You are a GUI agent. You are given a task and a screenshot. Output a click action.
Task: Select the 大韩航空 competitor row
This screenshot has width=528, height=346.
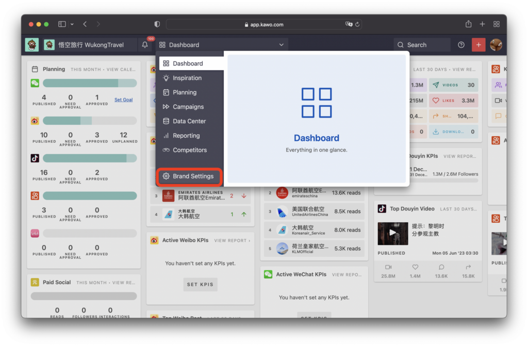[201, 215]
